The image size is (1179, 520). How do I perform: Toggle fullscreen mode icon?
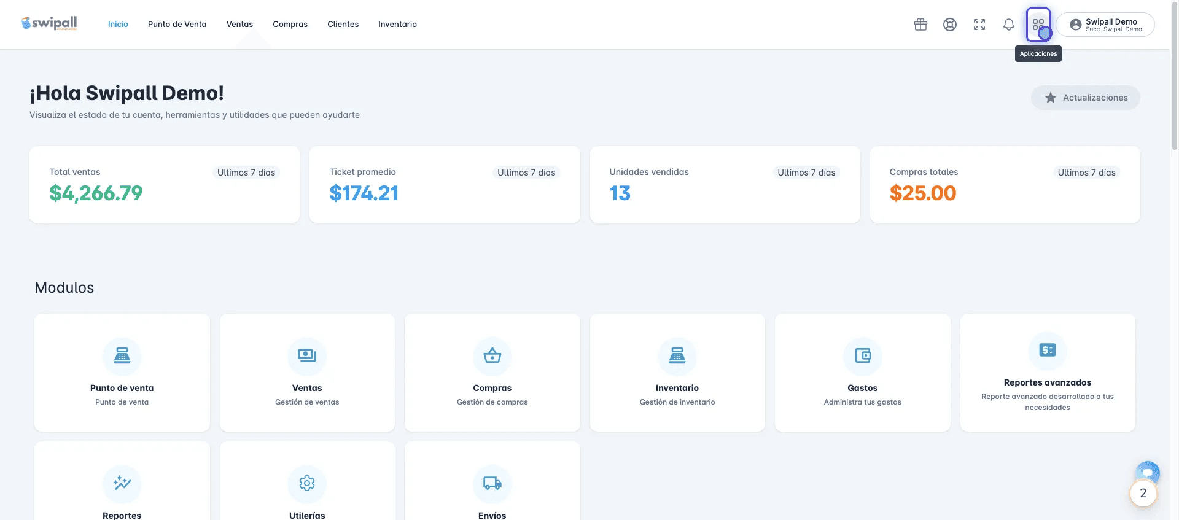coord(979,25)
